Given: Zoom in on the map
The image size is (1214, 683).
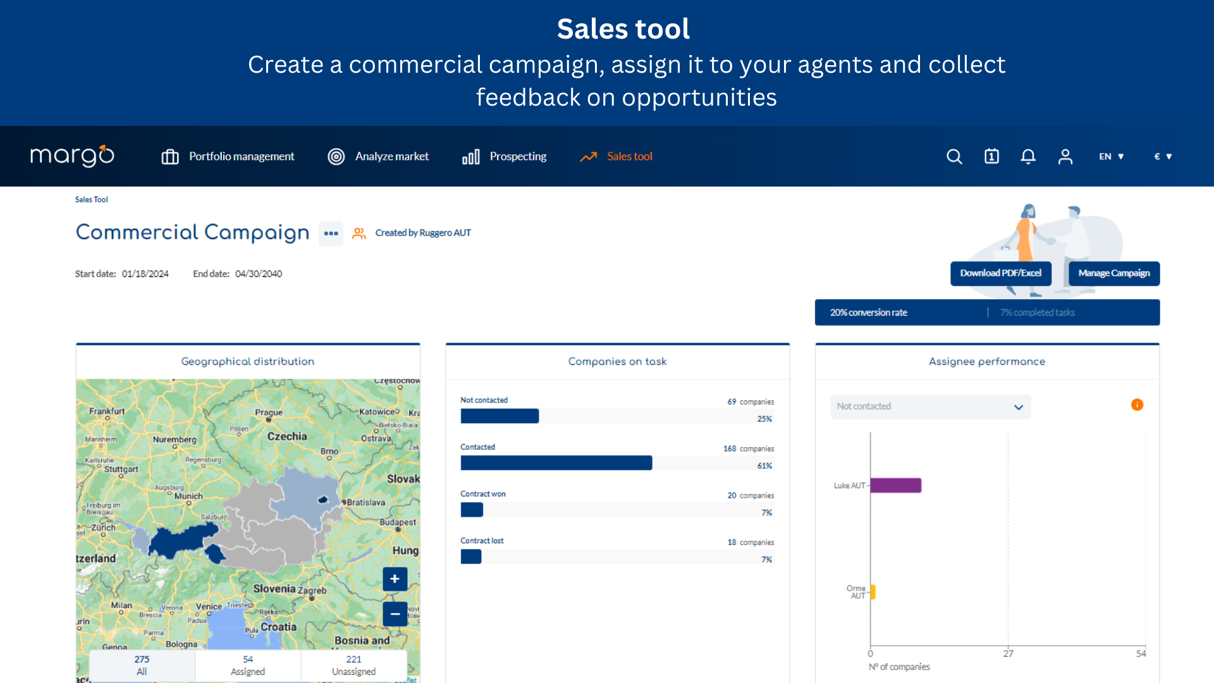Looking at the screenshot, I should coord(395,579).
